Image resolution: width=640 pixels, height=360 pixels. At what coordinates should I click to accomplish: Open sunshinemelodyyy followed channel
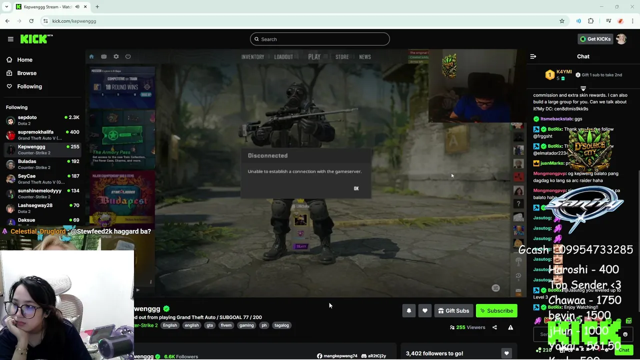[x=42, y=193]
